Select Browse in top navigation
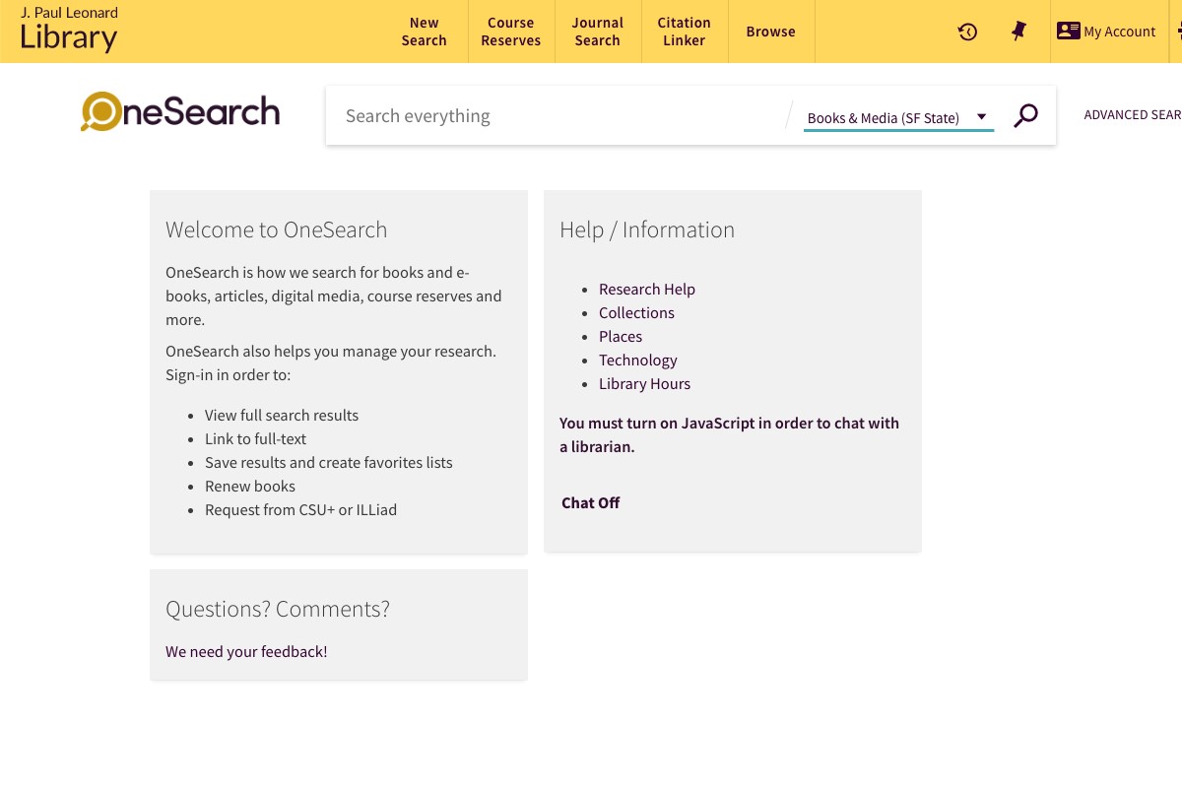The image size is (1182, 788). pyautogui.click(x=770, y=32)
